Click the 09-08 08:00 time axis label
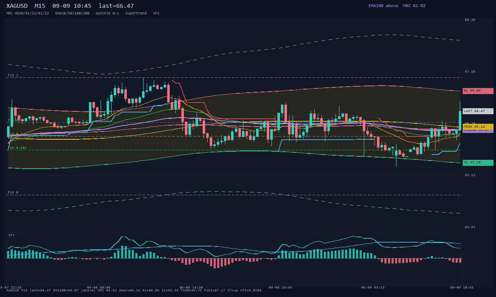The width and height of the screenshot is (496, 297). pyautogui.click(x=99, y=287)
